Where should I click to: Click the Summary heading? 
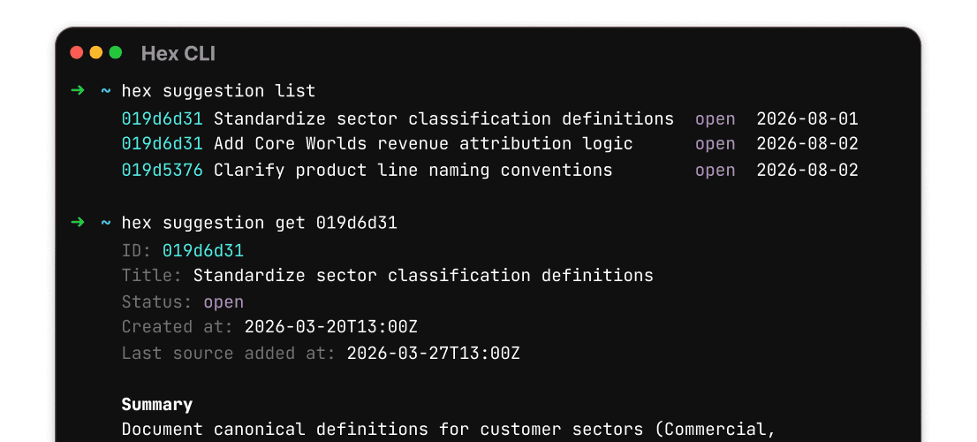[157, 405]
